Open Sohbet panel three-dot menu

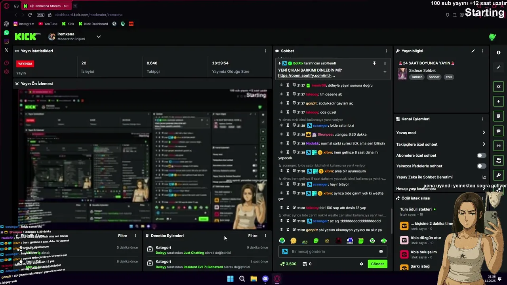click(x=386, y=51)
